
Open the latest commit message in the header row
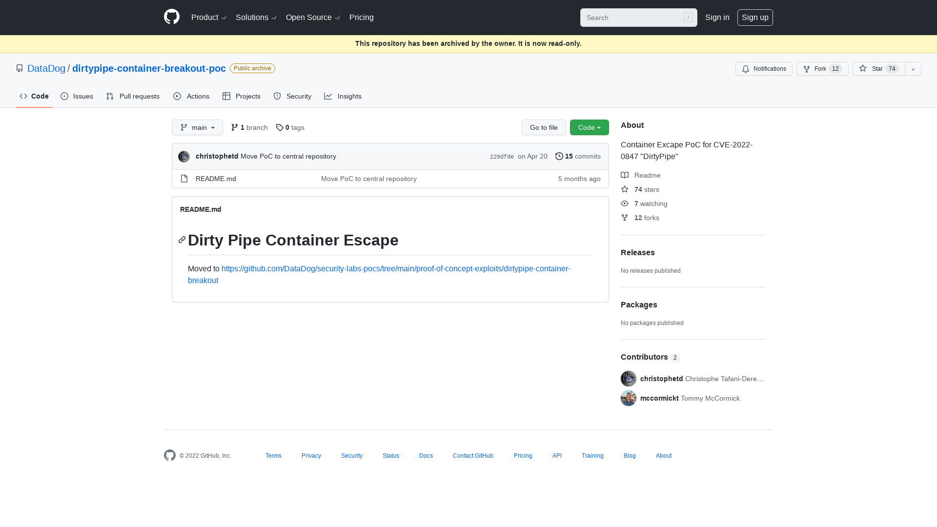(288, 156)
